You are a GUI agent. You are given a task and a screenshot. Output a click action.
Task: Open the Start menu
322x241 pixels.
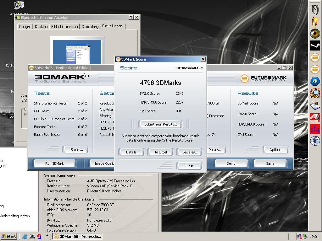pyautogui.click(x=8, y=236)
